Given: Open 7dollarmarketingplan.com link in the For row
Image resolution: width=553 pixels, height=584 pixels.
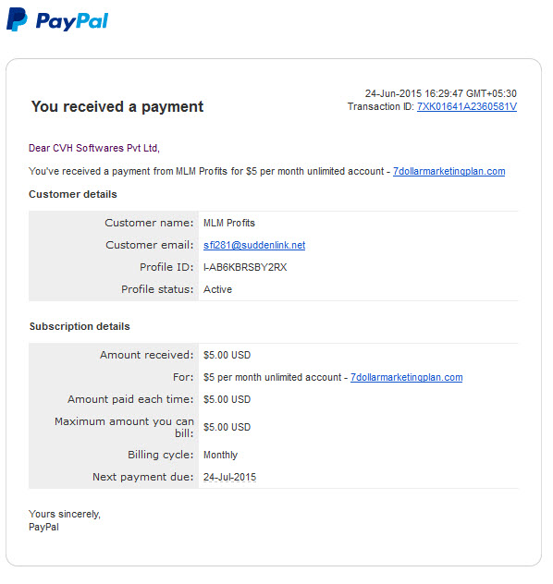Looking at the screenshot, I should (407, 377).
